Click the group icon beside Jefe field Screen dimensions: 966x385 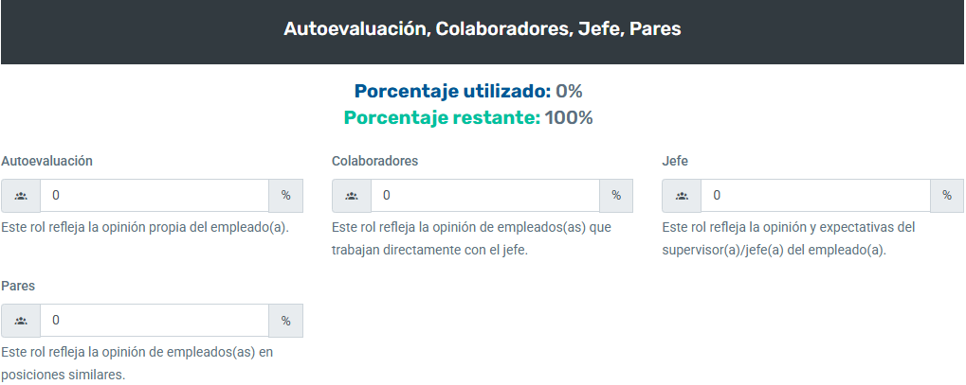coord(682,196)
